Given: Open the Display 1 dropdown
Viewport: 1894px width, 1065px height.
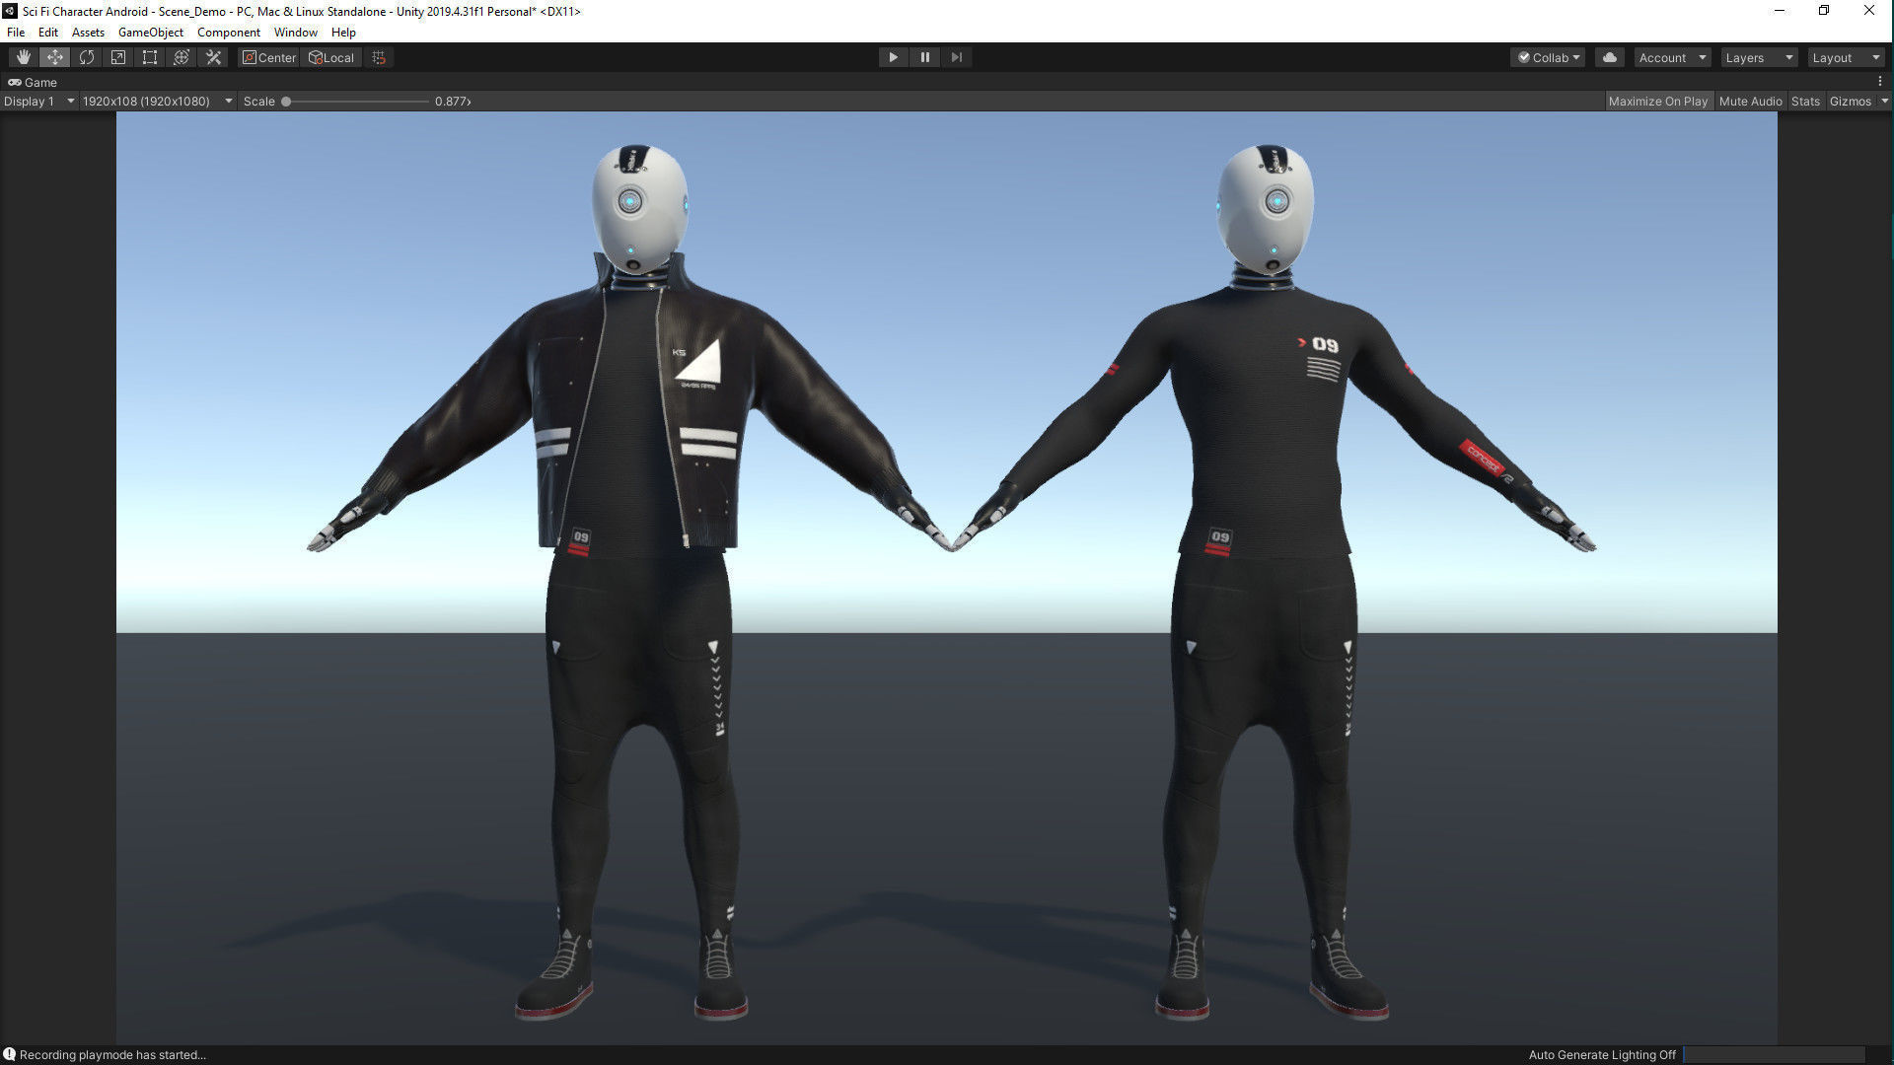Looking at the screenshot, I should (38, 101).
